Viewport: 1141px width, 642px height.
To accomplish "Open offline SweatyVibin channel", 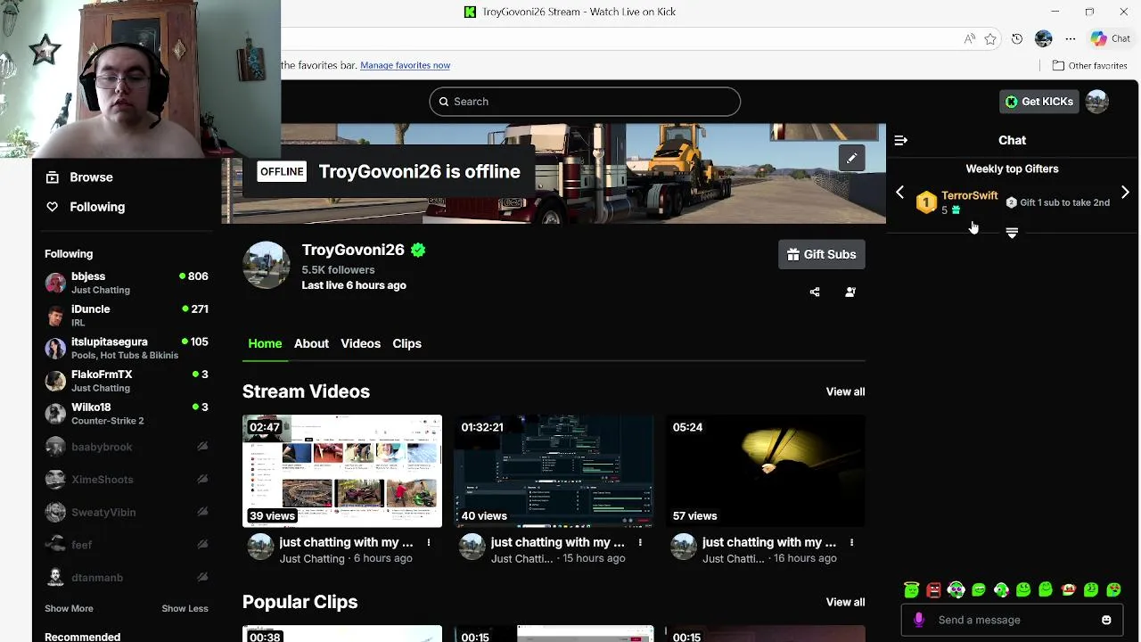I will [x=127, y=512].
